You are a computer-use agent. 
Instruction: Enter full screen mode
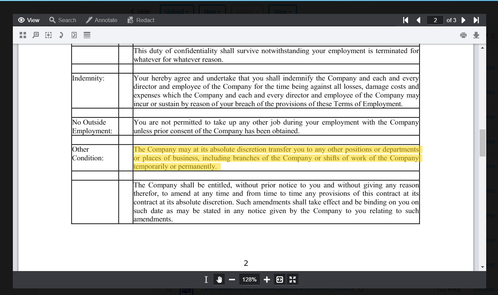pyautogui.click(x=293, y=279)
